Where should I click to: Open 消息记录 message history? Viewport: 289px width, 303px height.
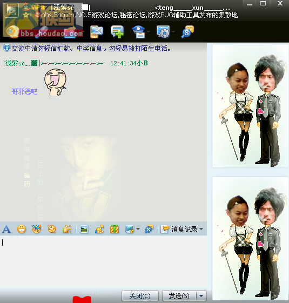coord(179,230)
